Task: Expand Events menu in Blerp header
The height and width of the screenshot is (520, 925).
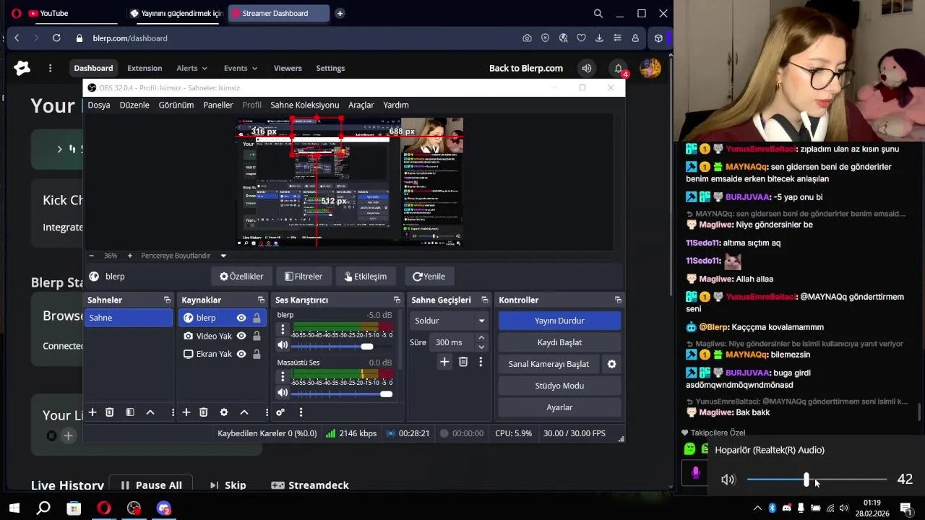Action: coord(241,69)
